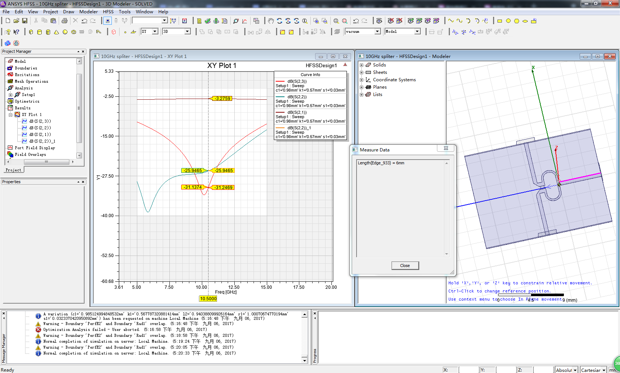Open the vacuum material dropdown
The image size is (620, 373).
point(377,32)
